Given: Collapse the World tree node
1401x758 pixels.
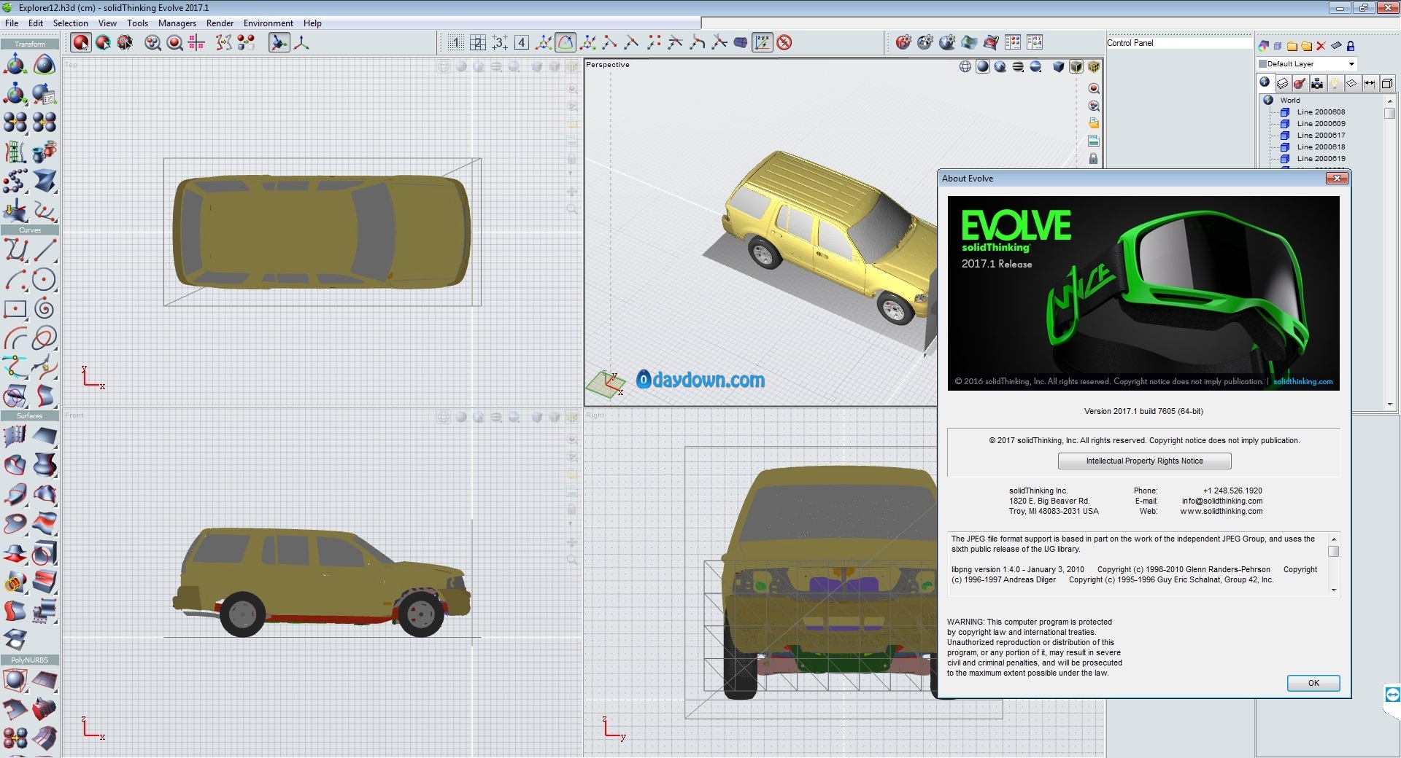Looking at the screenshot, I should pyautogui.click(x=1268, y=101).
